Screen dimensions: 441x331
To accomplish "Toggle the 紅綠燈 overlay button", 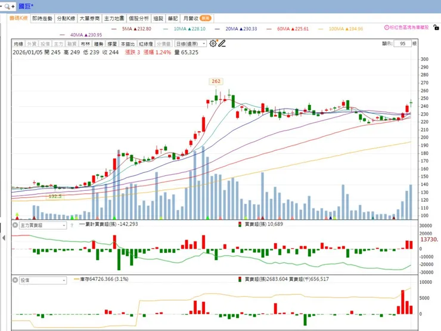I will [x=145, y=44].
